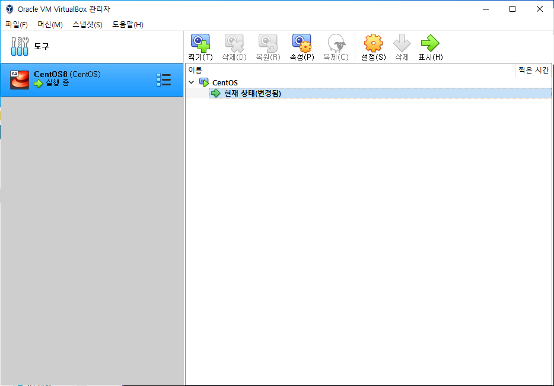
Task: Open the Snapshot (스냅샷) menu
Action: 87,25
